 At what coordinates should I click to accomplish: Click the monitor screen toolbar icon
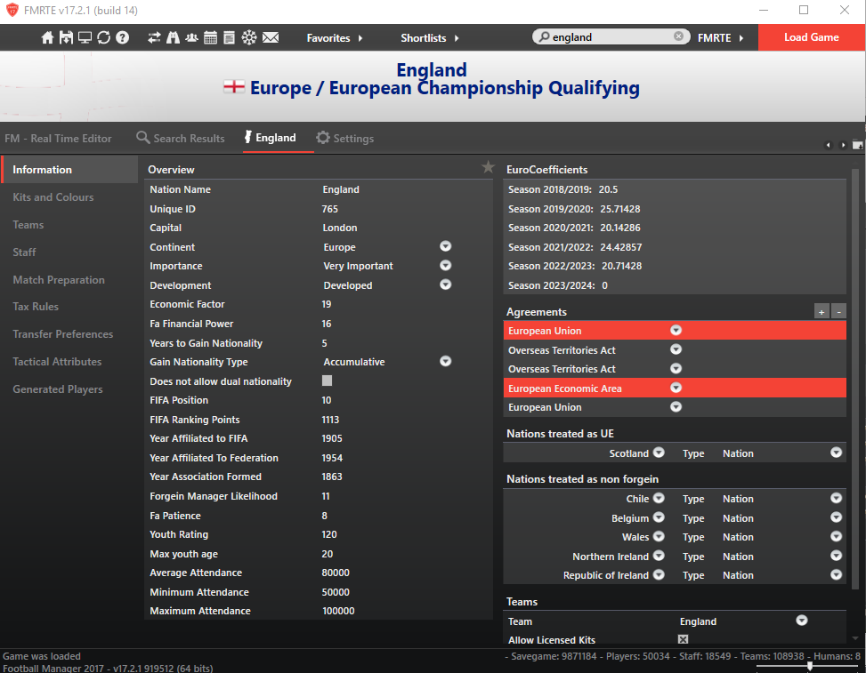pos(85,37)
